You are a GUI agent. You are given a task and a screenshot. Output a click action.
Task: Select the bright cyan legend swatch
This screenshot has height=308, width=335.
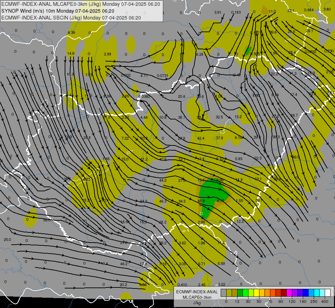317,293
